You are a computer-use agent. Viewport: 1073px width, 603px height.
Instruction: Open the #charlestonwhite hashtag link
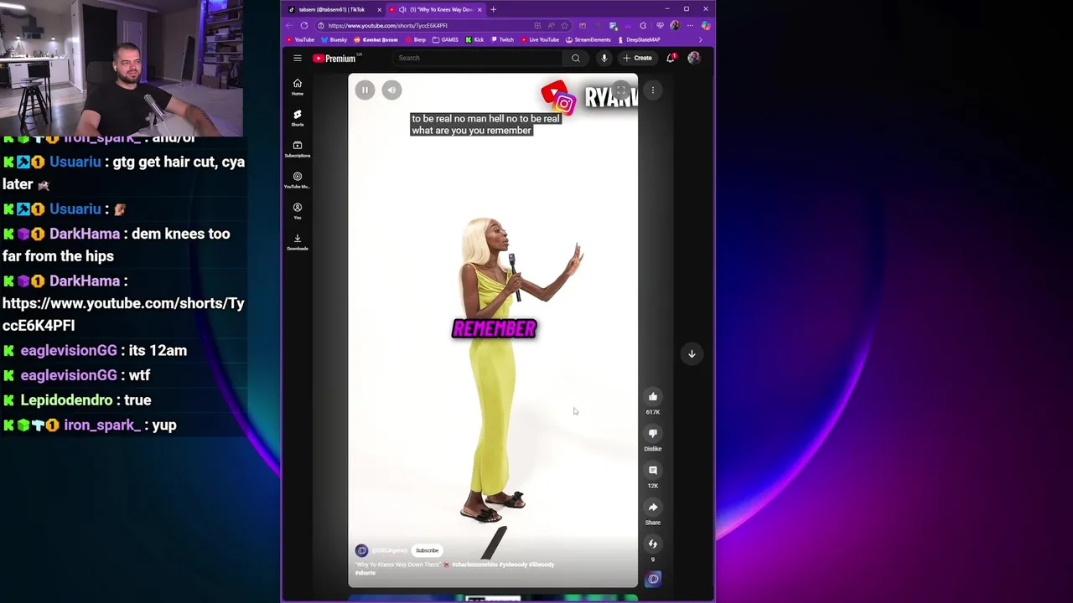[x=475, y=564]
